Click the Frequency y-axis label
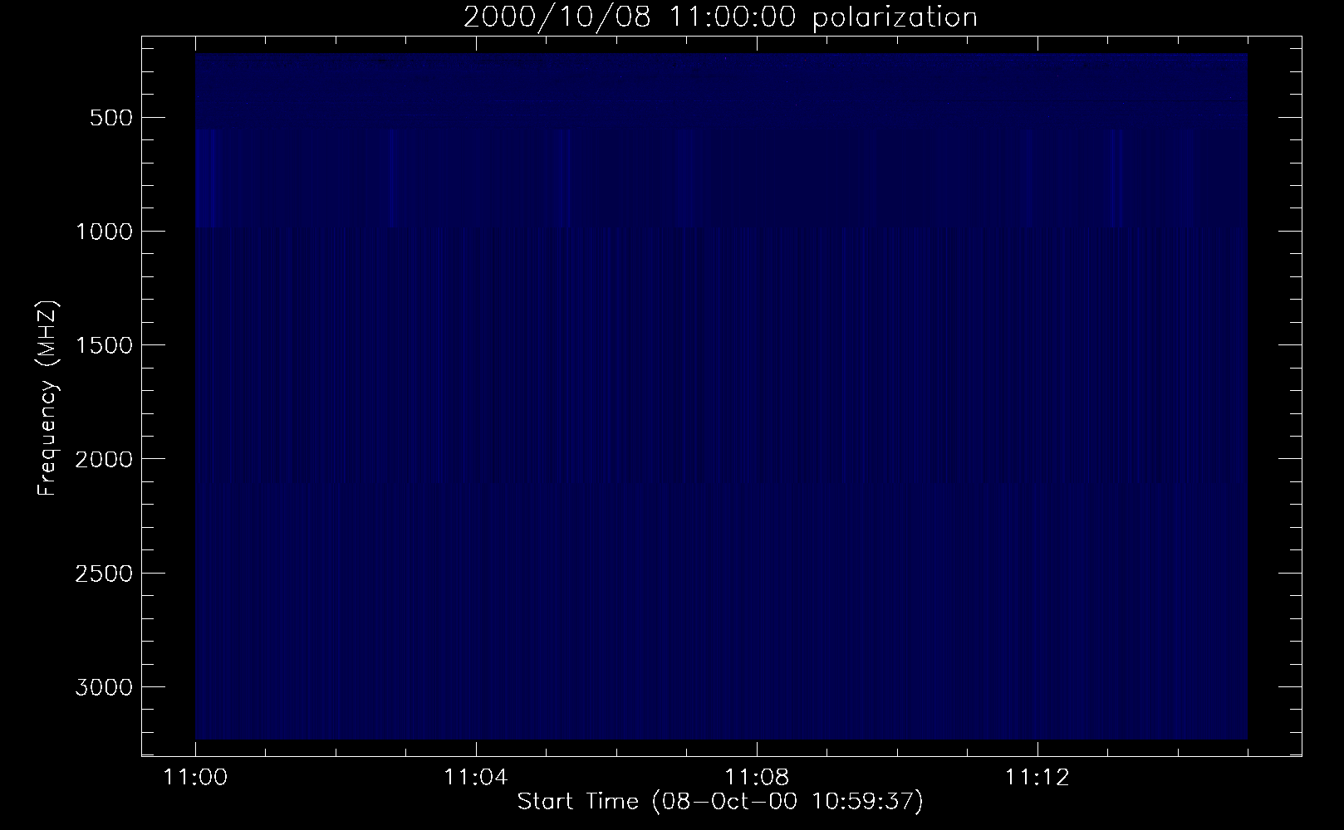Image resolution: width=1344 pixels, height=830 pixels. [47, 437]
